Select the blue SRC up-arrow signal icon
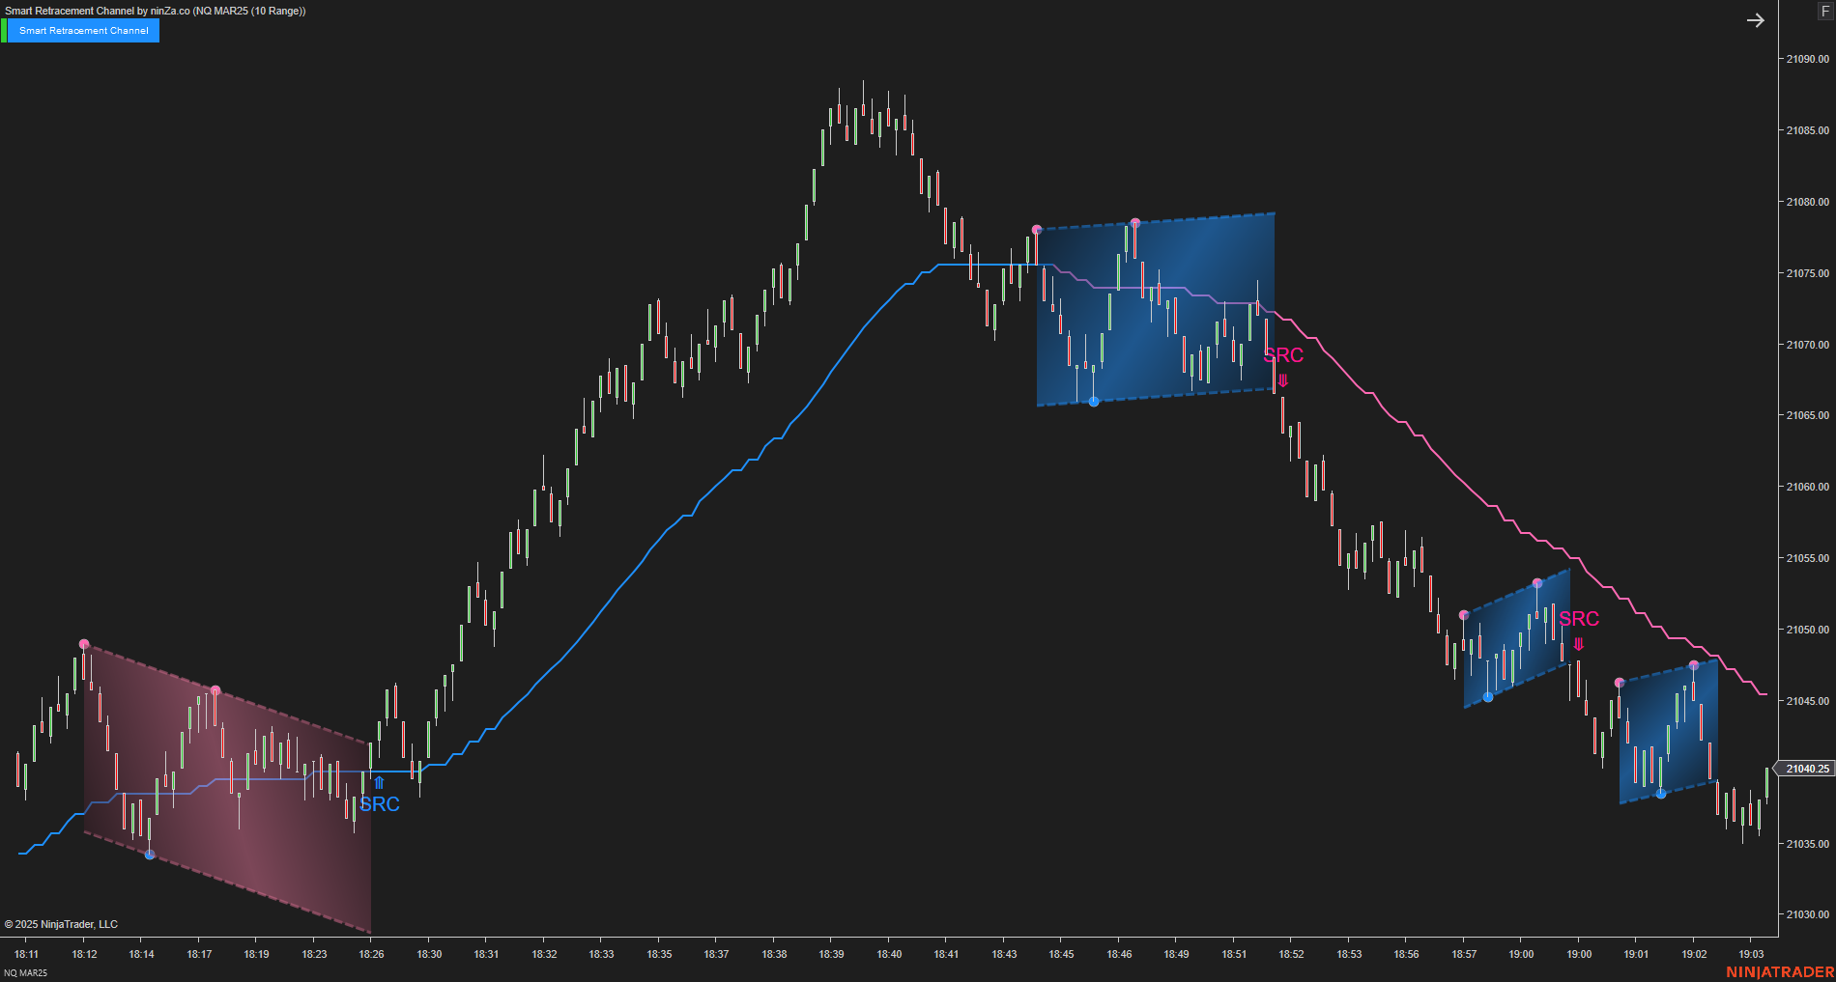This screenshot has height=982, width=1836. [x=377, y=783]
